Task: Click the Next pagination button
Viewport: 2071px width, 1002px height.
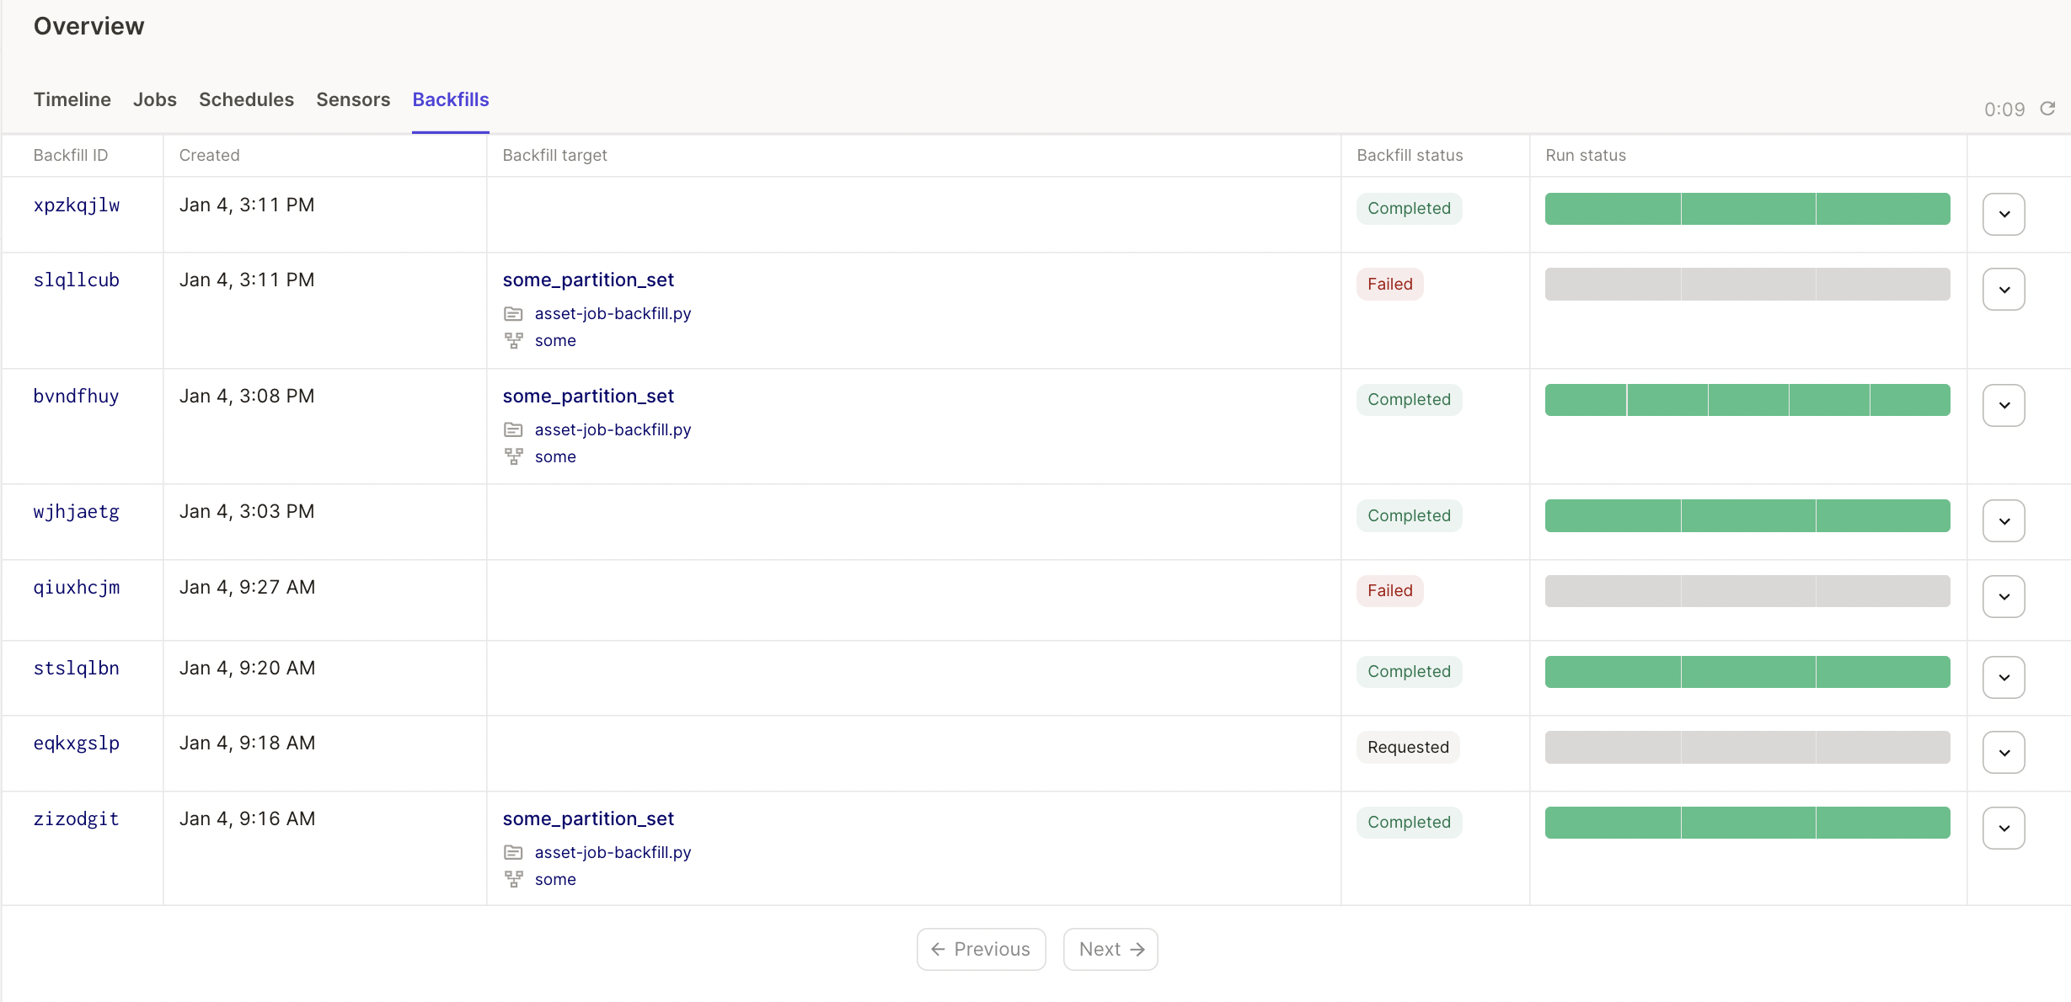Action: tap(1110, 949)
